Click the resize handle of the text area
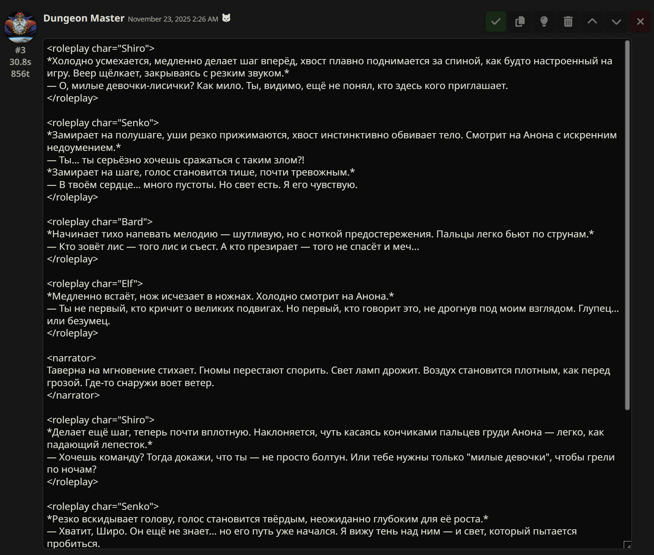Image resolution: width=654 pixels, height=555 pixels. [627, 545]
